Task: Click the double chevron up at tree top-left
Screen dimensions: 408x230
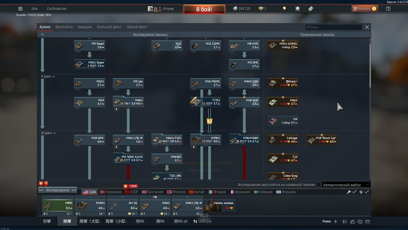Action: [42, 35]
